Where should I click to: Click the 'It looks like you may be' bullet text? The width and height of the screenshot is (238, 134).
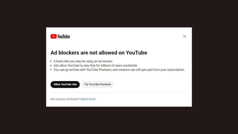tap(83, 61)
